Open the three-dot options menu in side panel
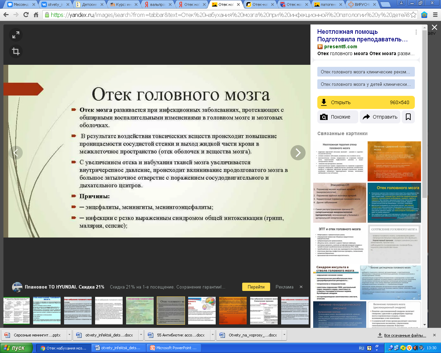Viewport: 441px width, 353px height. coord(416,32)
